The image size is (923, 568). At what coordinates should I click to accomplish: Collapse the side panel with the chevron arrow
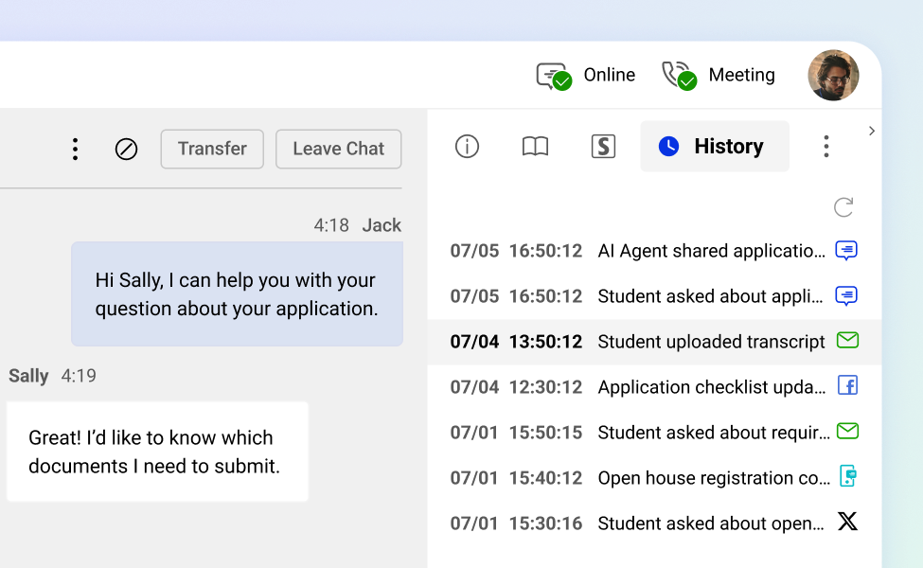pyautogui.click(x=872, y=131)
